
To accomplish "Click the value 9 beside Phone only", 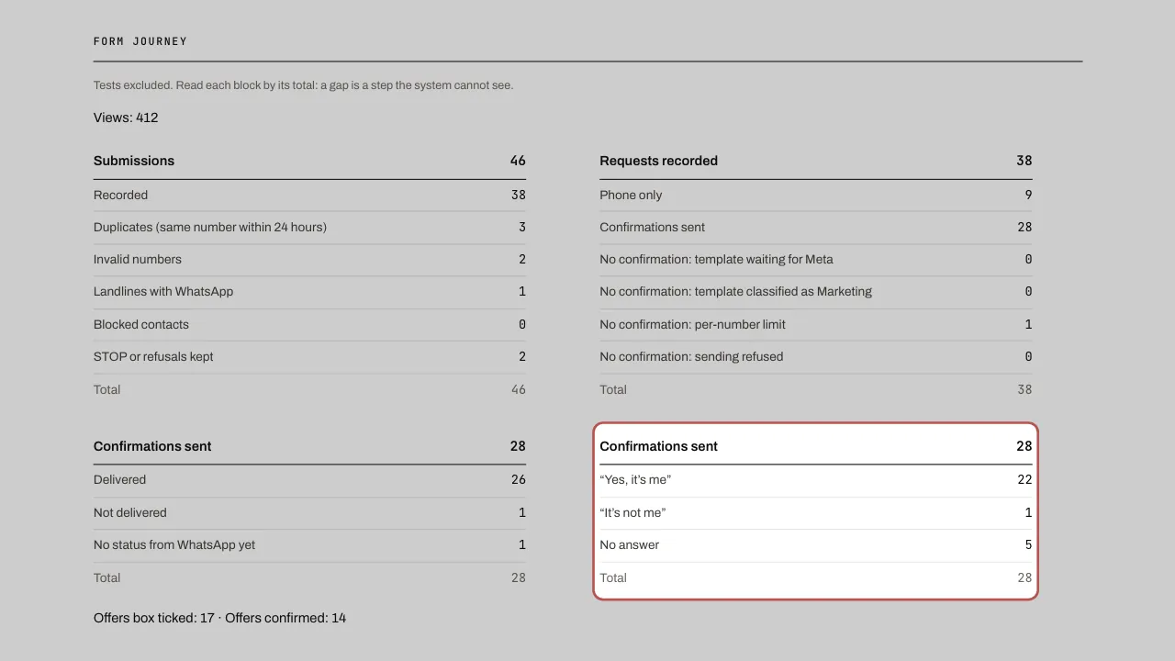I will click(x=1028, y=195).
